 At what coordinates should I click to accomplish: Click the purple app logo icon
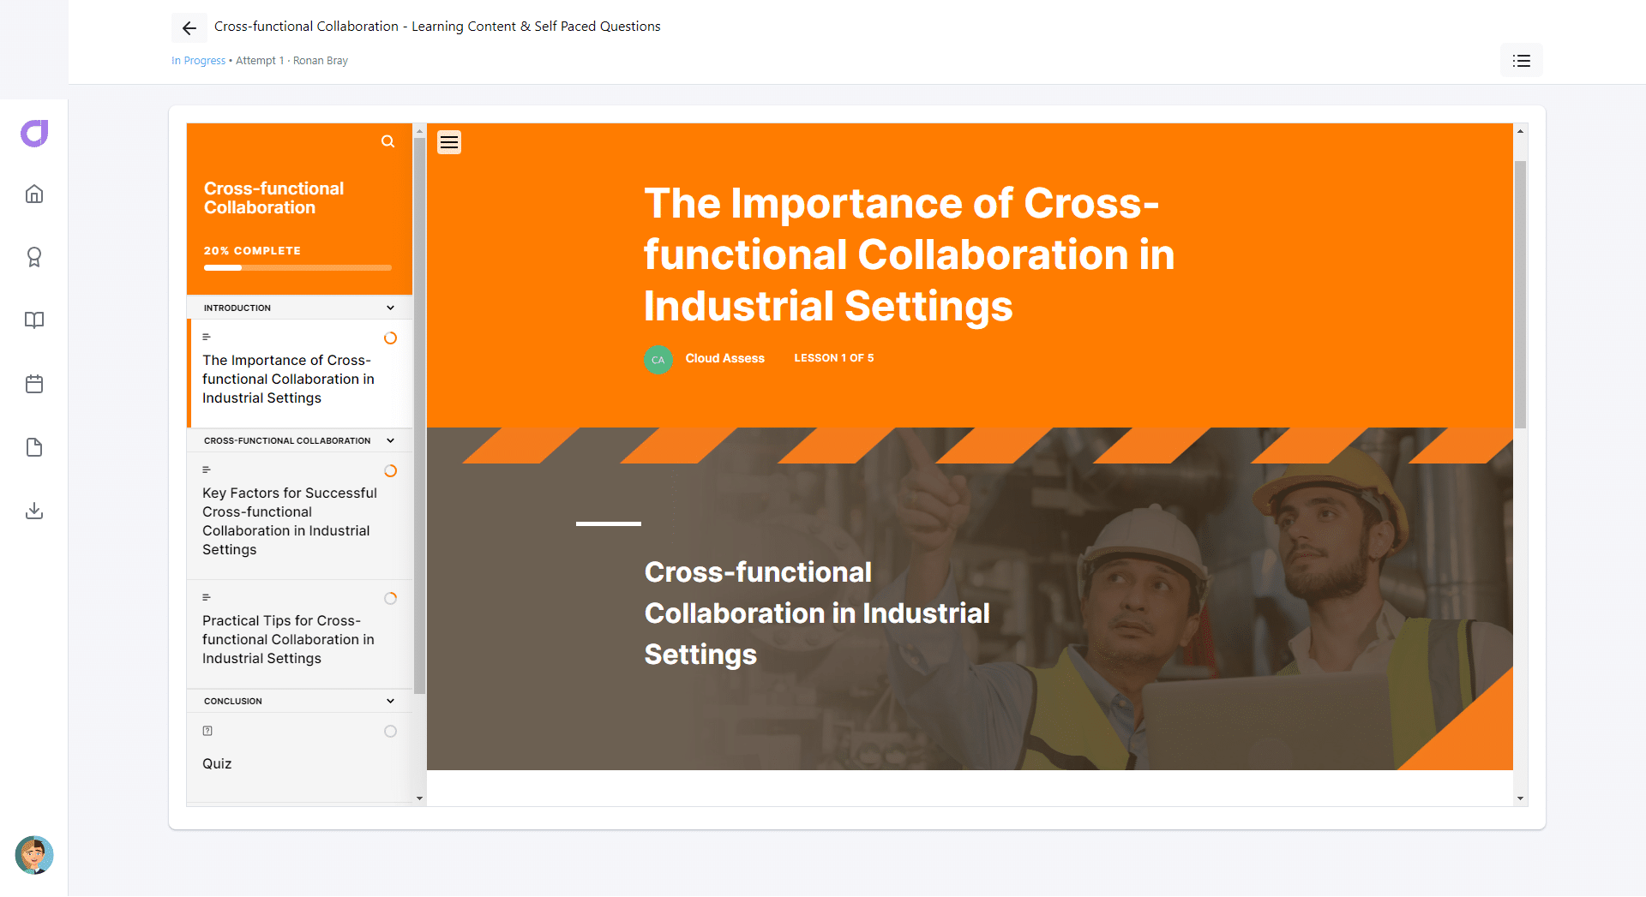(x=34, y=134)
